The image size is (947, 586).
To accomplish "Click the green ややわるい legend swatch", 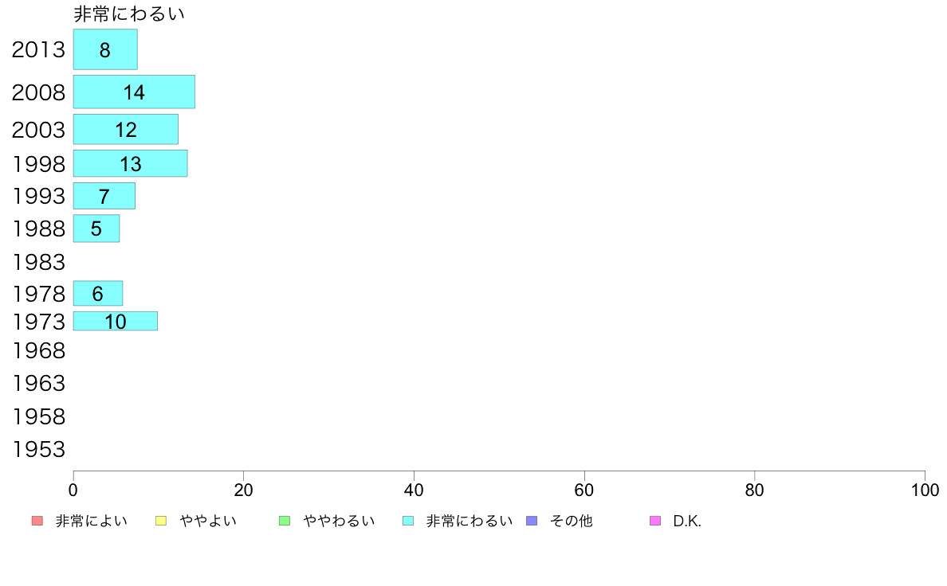I will pyautogui.click(x=285, y=521).
